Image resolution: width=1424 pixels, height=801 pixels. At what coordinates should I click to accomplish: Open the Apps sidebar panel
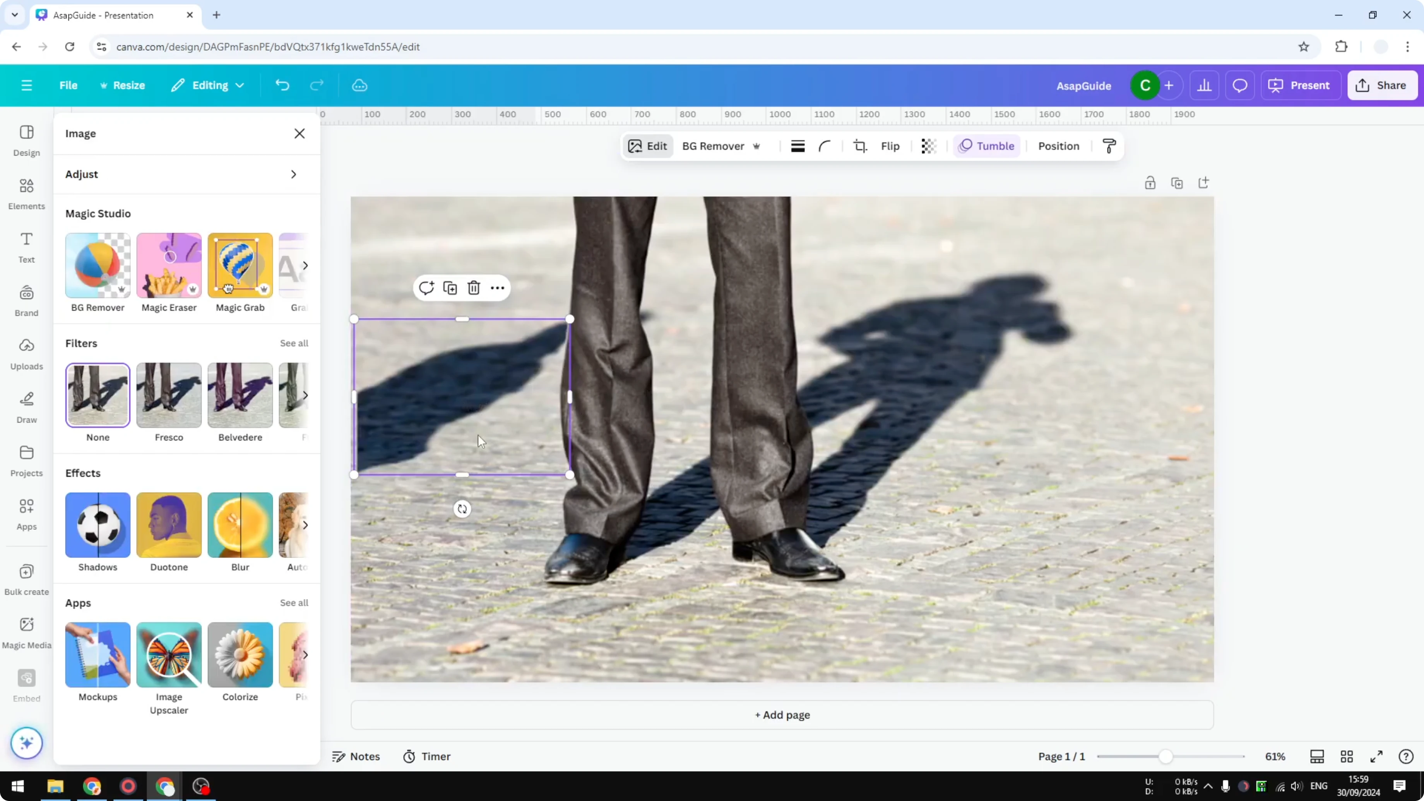pyautogui.click(x=27, y=515)
